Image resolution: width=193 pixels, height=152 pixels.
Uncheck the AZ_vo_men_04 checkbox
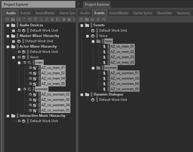[x=31, y=78]
